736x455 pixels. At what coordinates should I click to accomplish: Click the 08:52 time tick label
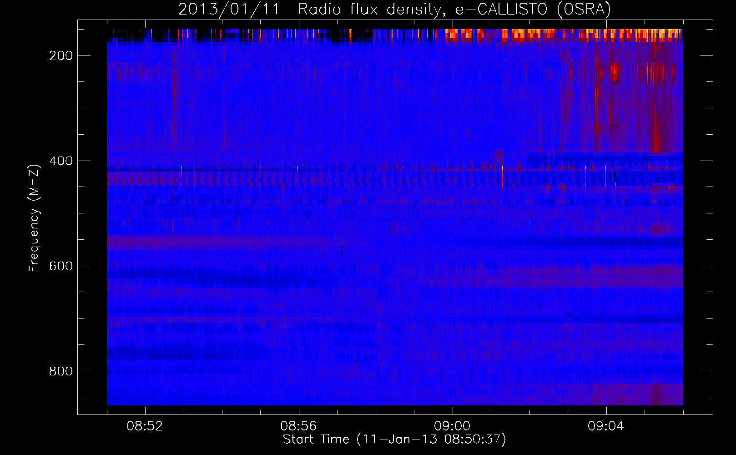coord(145,426)
